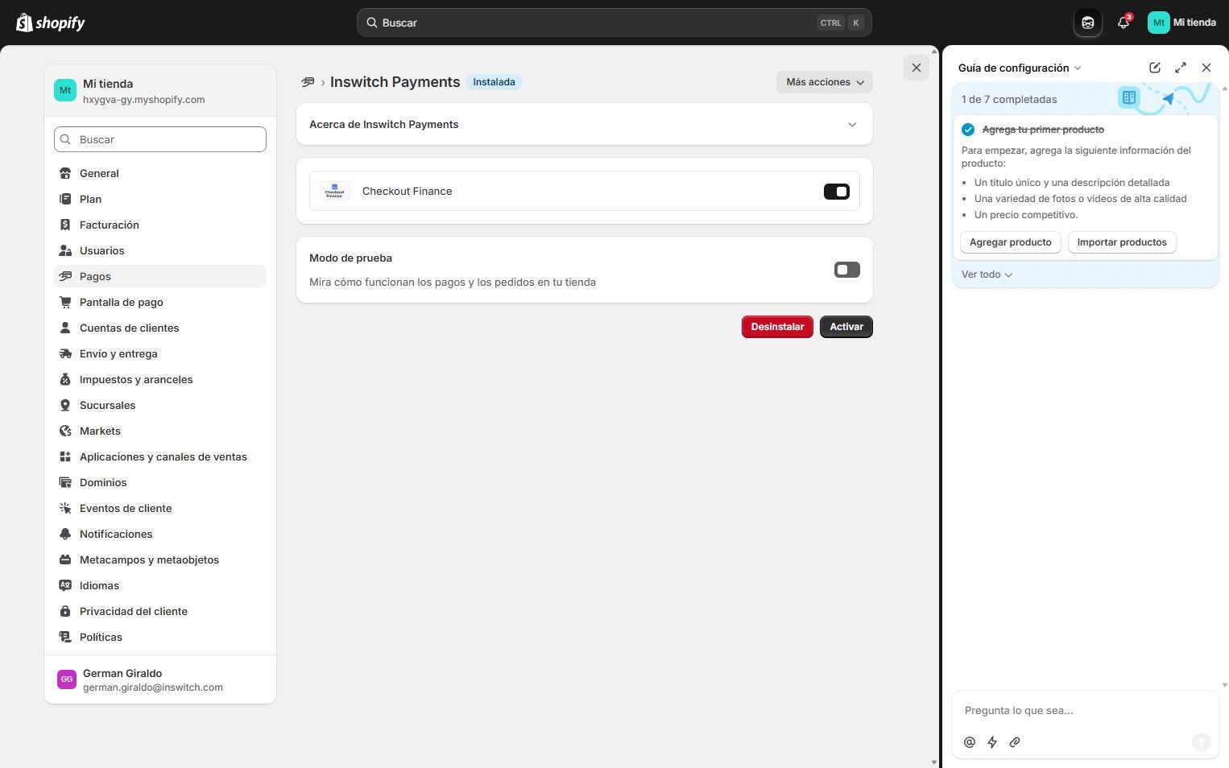Open the Shopify logo home link
This screenshot has height=768, width=1229.
click(51, 23)
